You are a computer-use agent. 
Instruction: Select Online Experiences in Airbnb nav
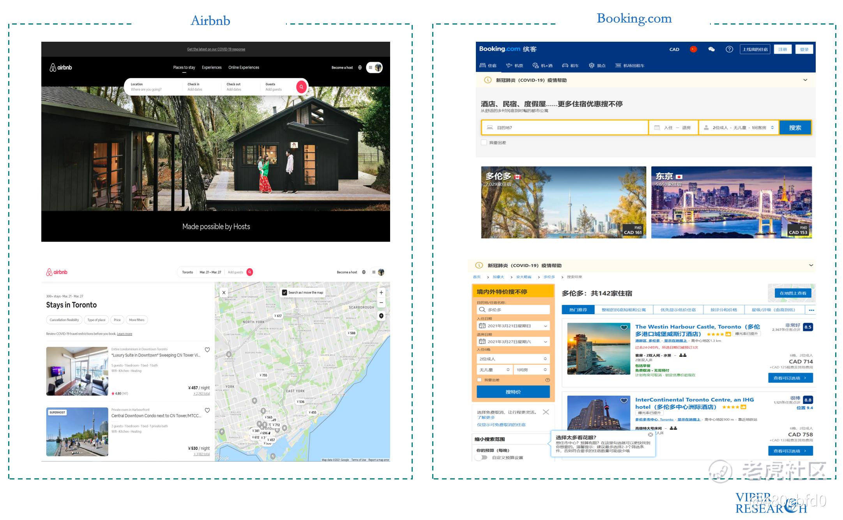pos(244,68)
